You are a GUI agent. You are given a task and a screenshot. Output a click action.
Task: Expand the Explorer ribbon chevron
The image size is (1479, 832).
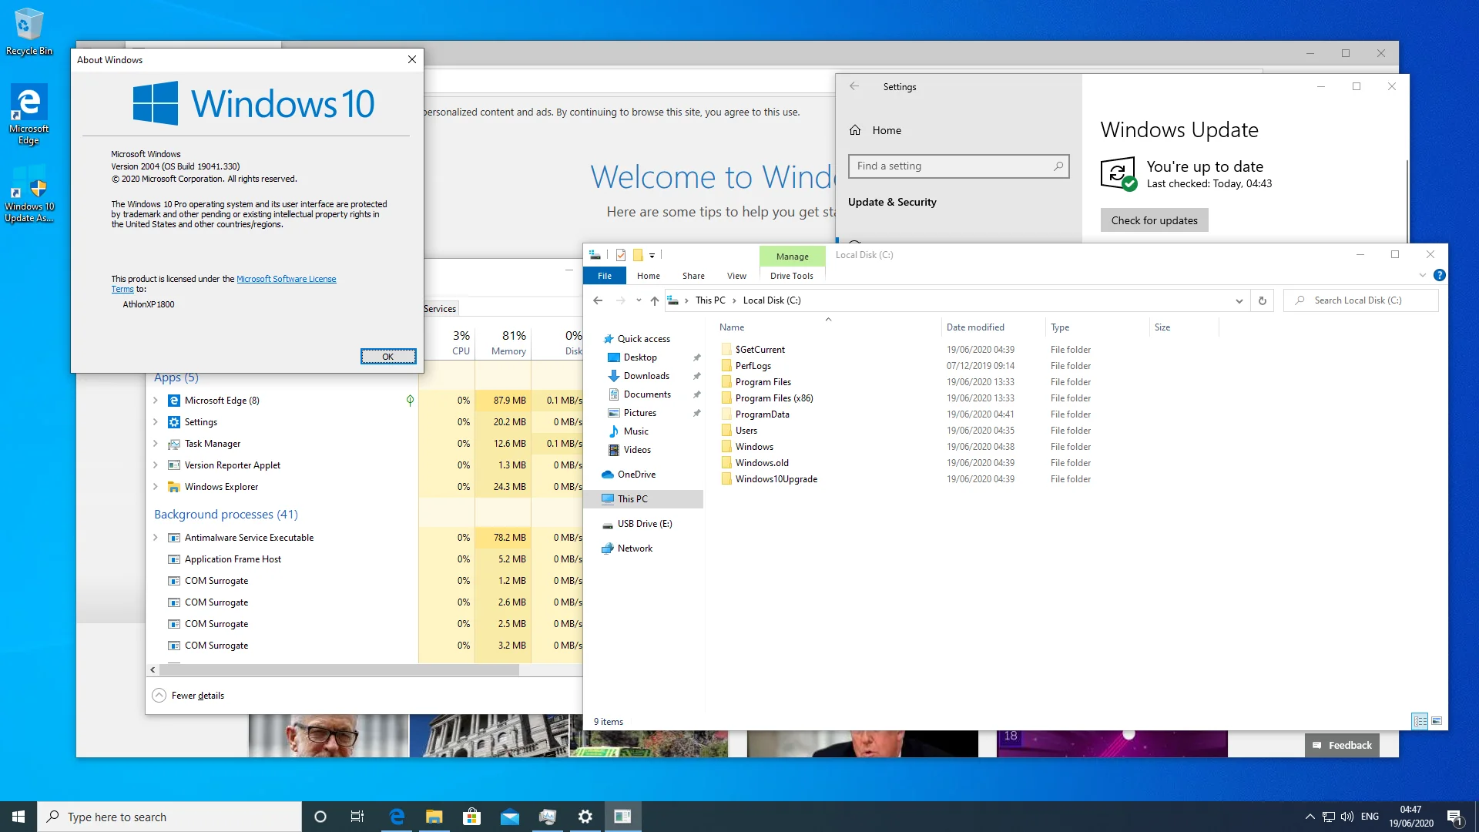(x=1422, y=275)
